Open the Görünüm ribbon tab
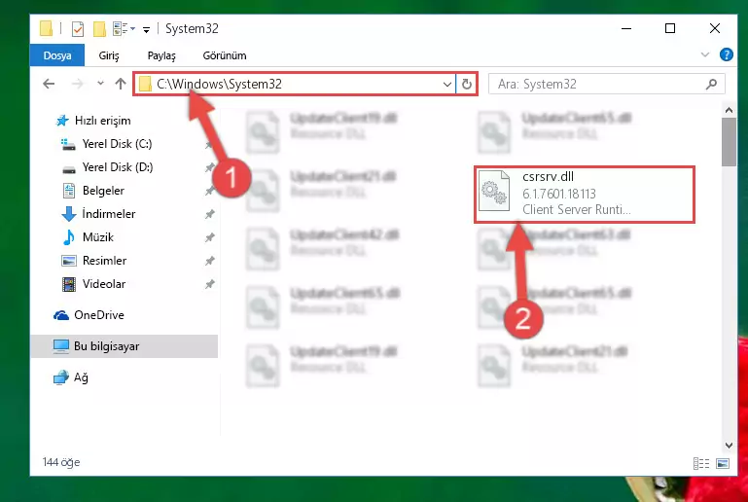This screenshot has width=748, height=502. pos(225,55)
